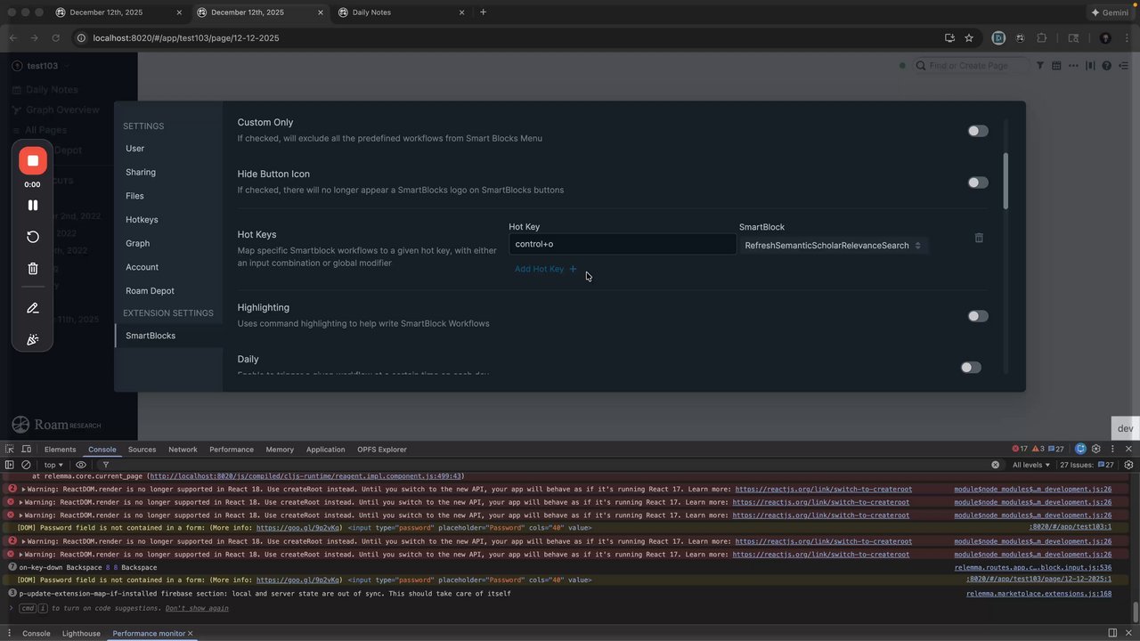
Task: Open the console sidebar panel icon
Action: 10,465
